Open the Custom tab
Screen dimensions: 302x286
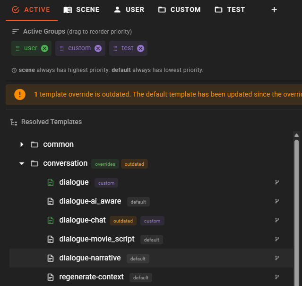tap(179, 9)
